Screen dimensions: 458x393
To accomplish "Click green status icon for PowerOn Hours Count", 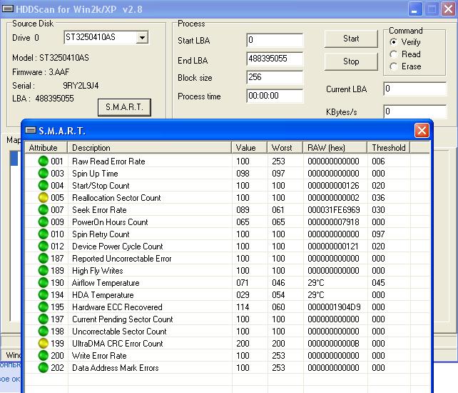I will click(44, 222).
